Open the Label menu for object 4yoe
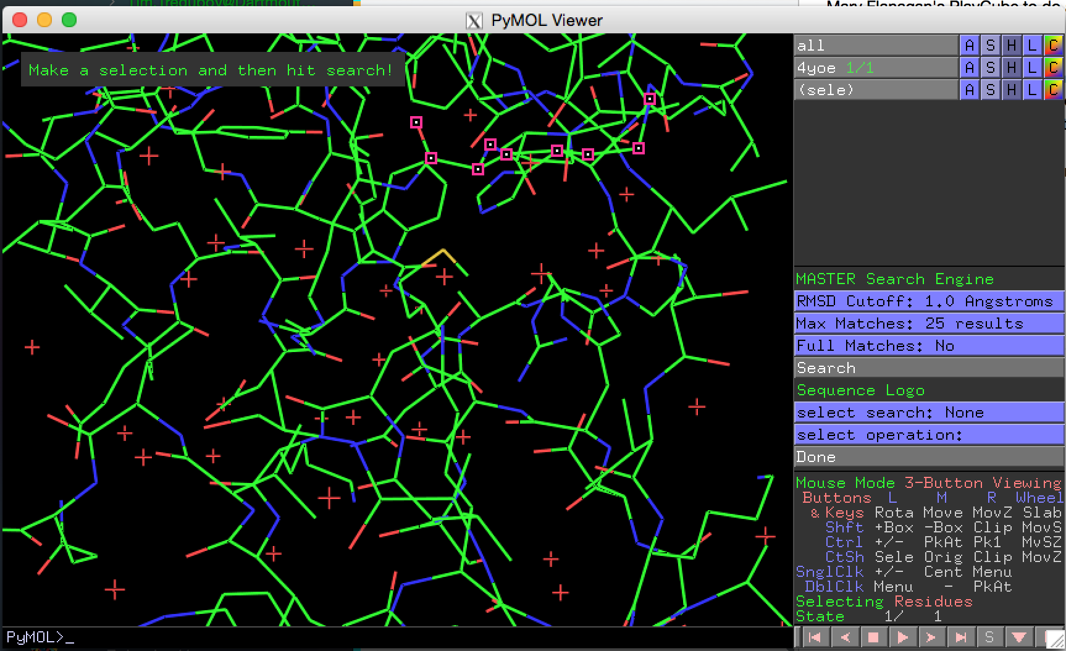1066x651 pixels. pos(1033,67)
